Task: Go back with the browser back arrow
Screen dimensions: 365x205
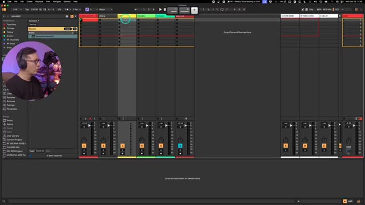Action: click(x=4, y=17)
